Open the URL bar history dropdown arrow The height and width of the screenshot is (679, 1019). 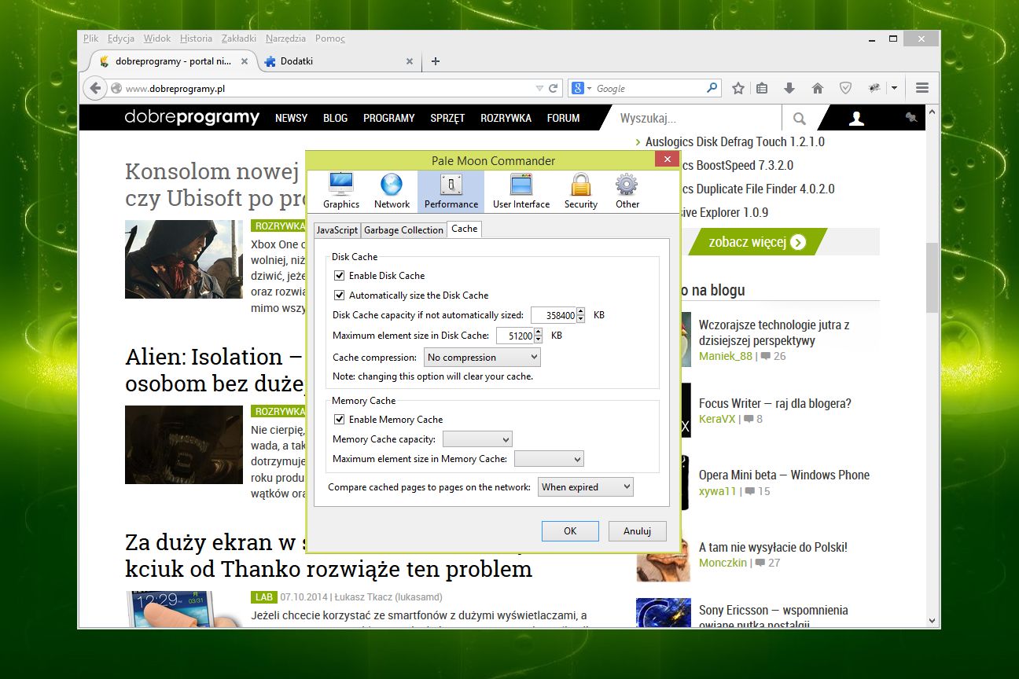click(x=539, y=89)
